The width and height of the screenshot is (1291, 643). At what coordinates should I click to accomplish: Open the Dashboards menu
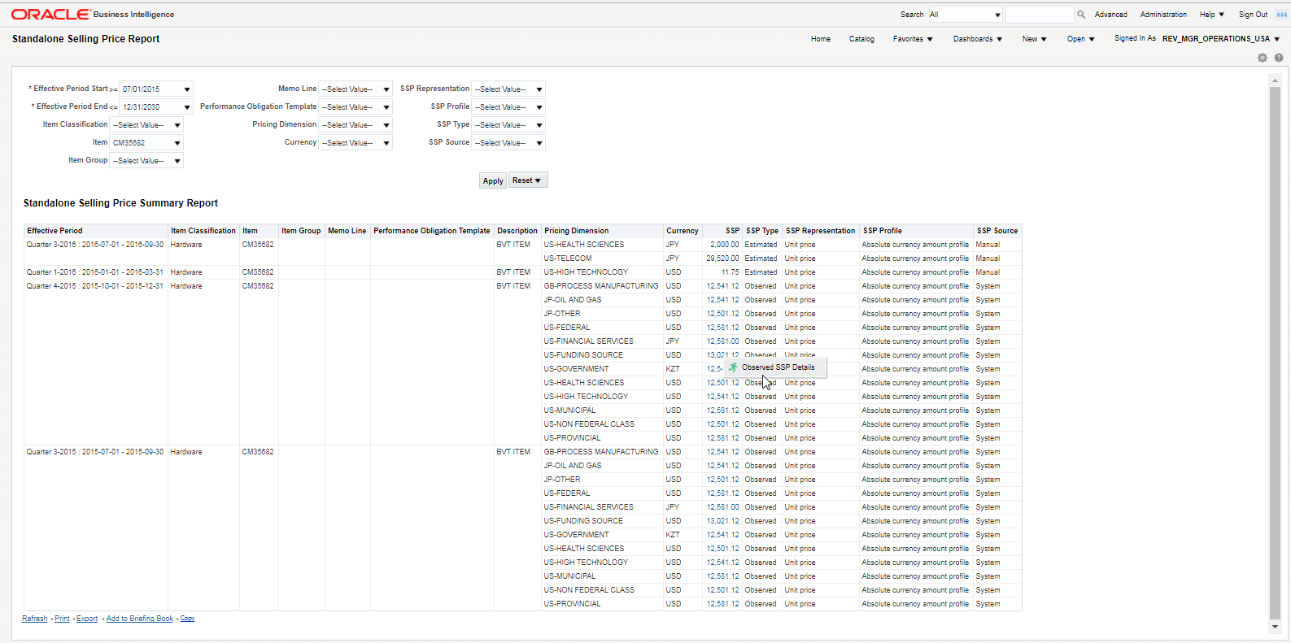pos(977,39)
